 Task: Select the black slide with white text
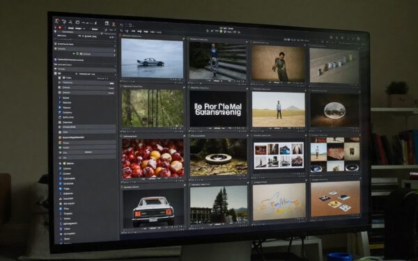pos(218,109)
